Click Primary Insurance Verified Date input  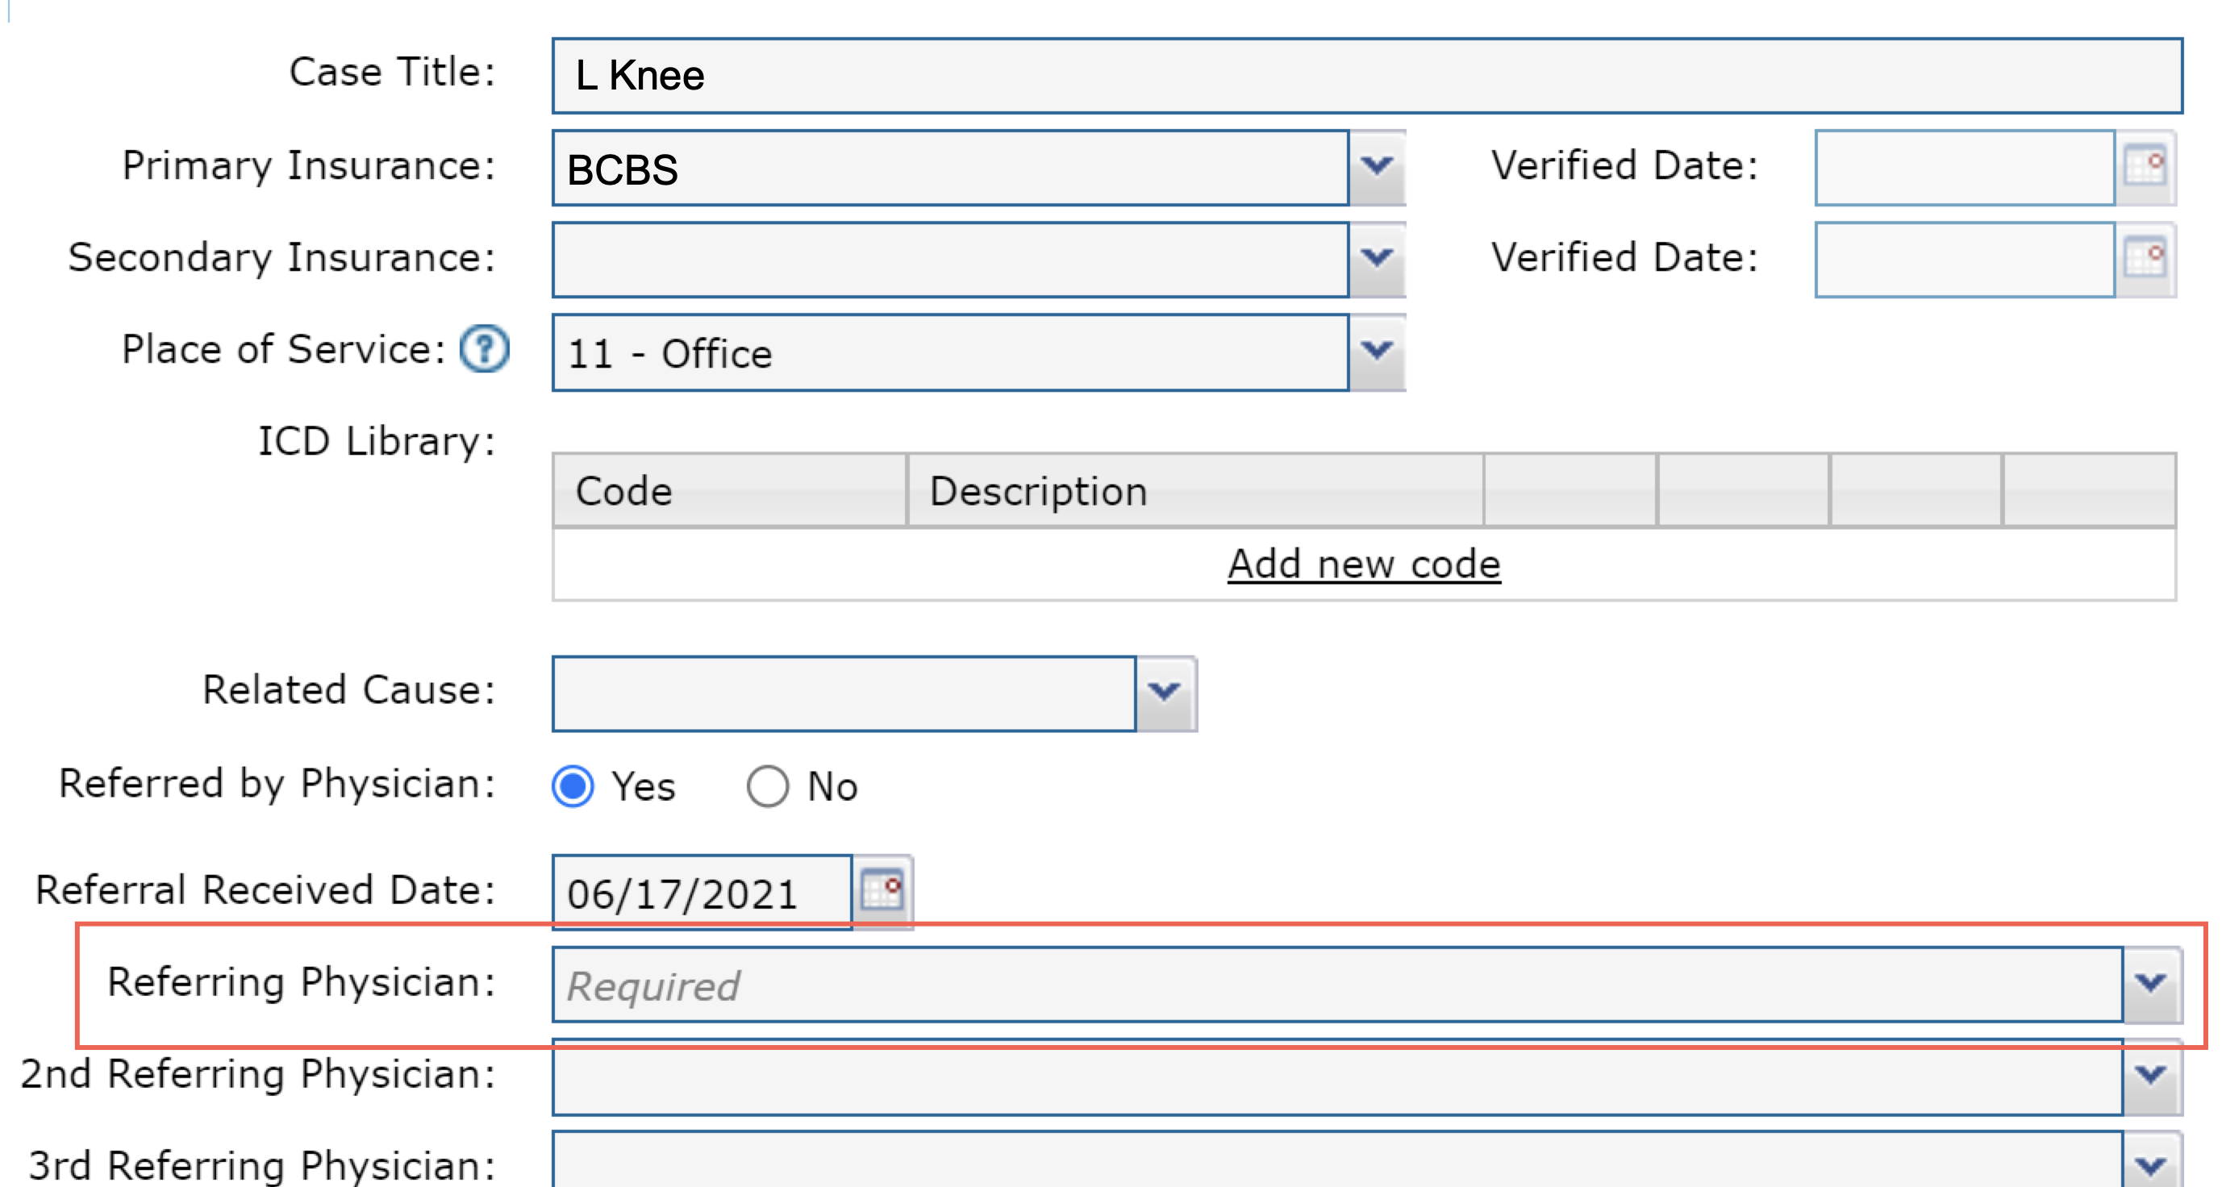tap(1963, 167)
